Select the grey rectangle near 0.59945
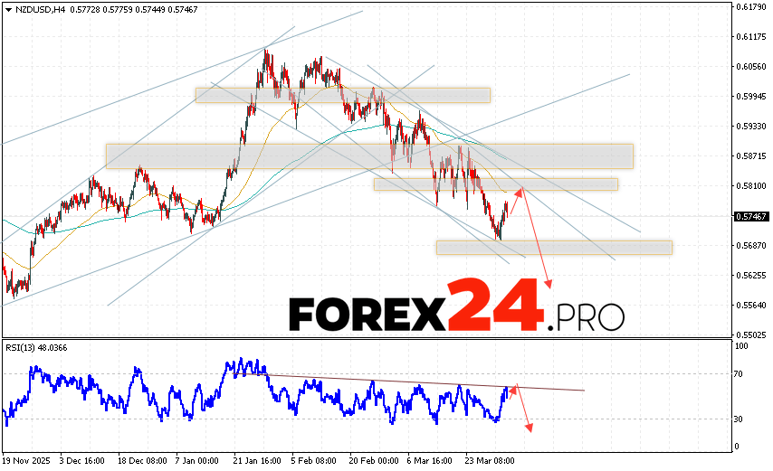773x471 pixels. (342, 95)
